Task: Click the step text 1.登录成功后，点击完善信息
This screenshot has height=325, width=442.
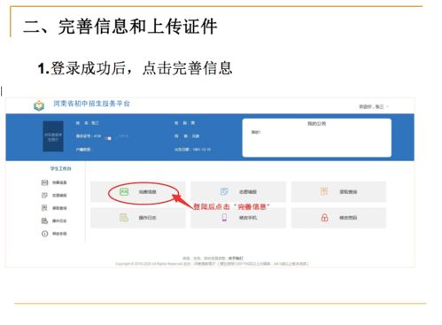Action: 135,68
